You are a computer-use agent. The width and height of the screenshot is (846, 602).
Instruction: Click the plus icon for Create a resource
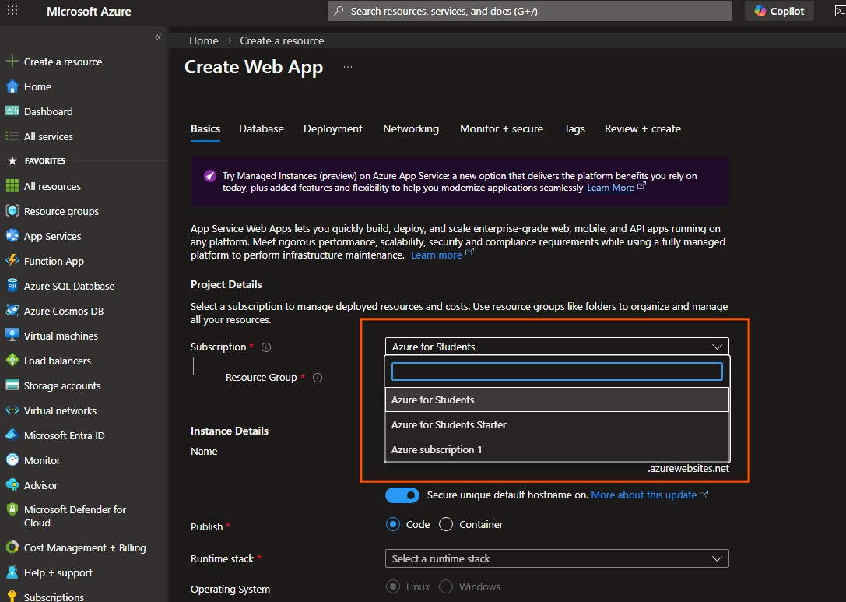(x=12, y=62)
